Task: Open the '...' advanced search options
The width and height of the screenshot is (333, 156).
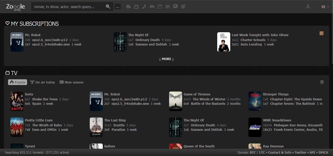Action: tap(118, 7)
